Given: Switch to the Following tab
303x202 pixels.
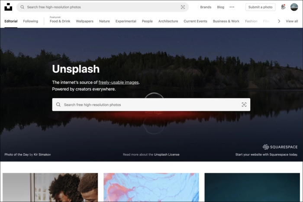Looking at the screenshot, I should [31, 21].
